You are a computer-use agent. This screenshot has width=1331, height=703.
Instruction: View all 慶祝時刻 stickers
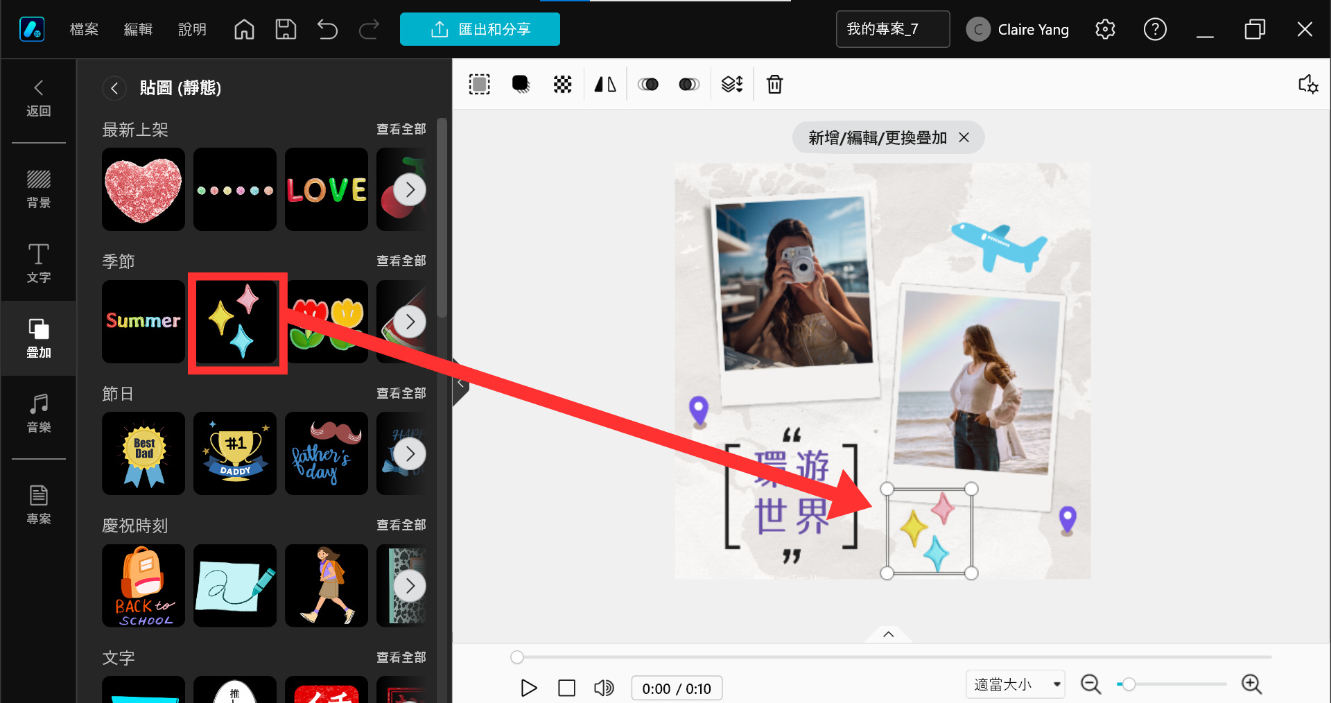coord(401,525)
